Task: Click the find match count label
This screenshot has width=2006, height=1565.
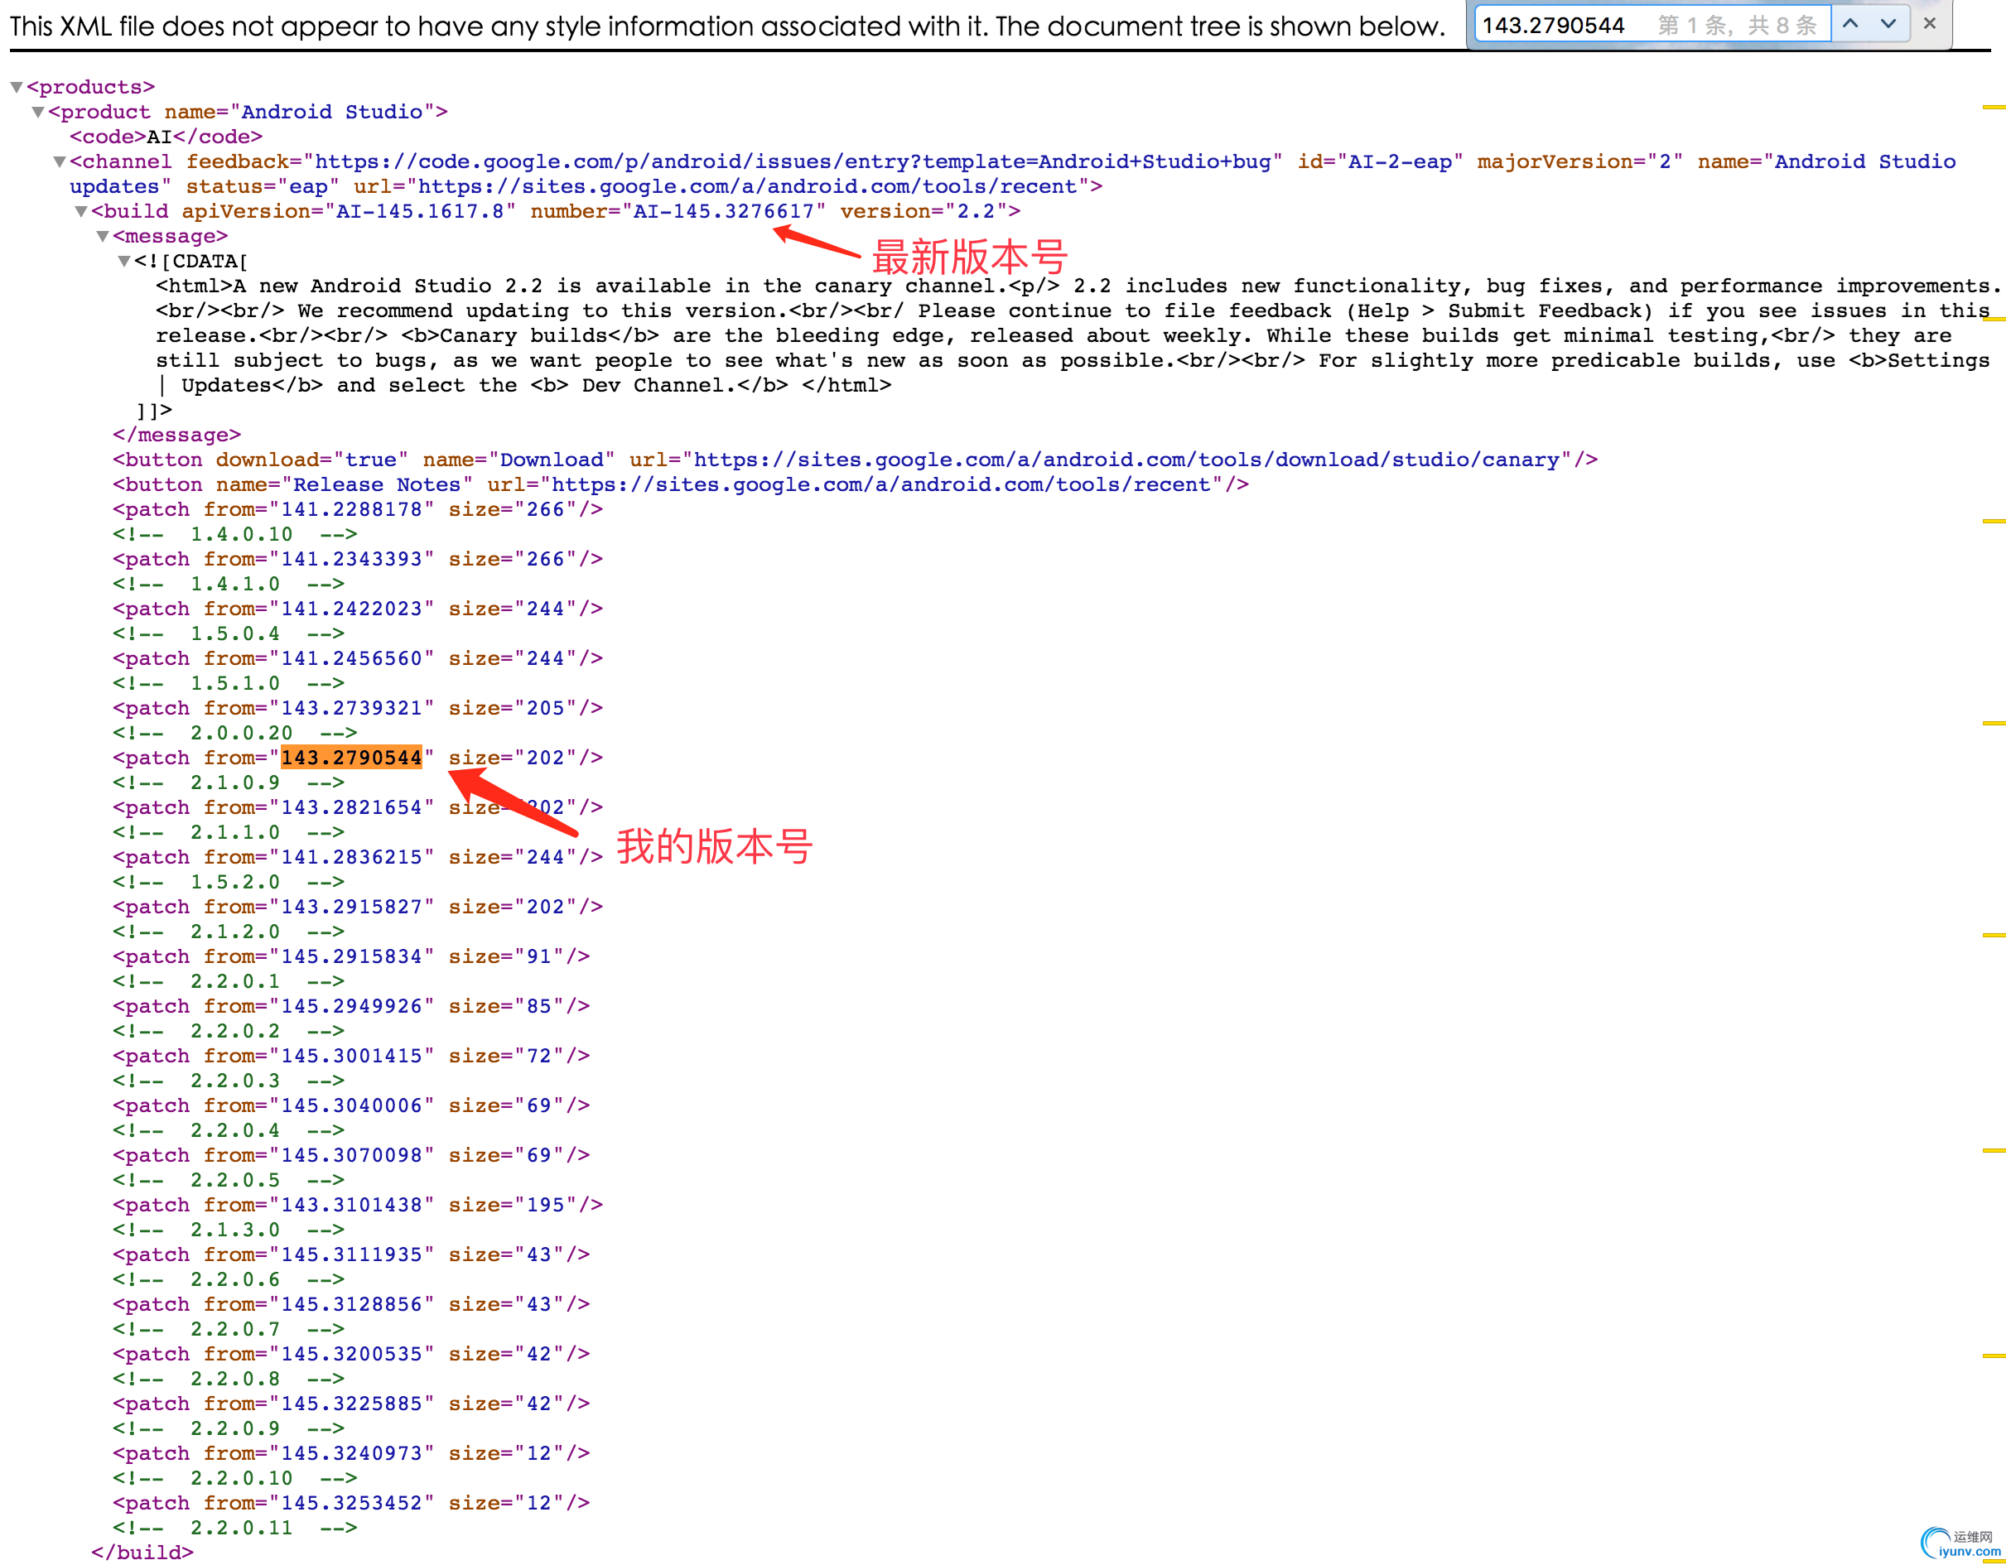Action: (1736, 25)
